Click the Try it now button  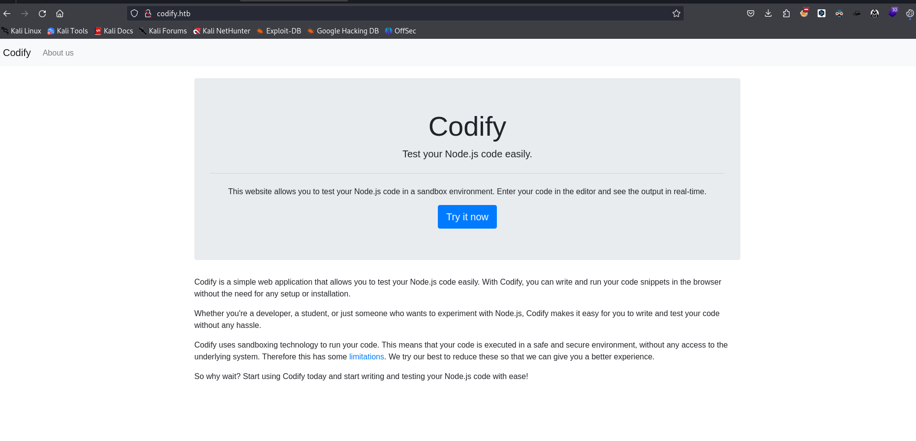(467, 217)
